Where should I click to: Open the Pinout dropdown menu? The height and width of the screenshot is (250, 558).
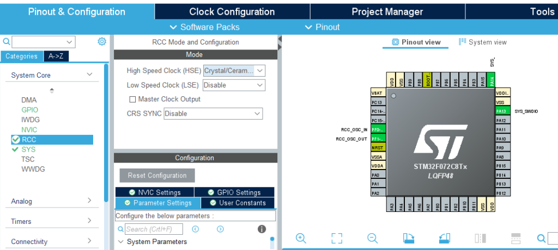click(x=323, y=27)
